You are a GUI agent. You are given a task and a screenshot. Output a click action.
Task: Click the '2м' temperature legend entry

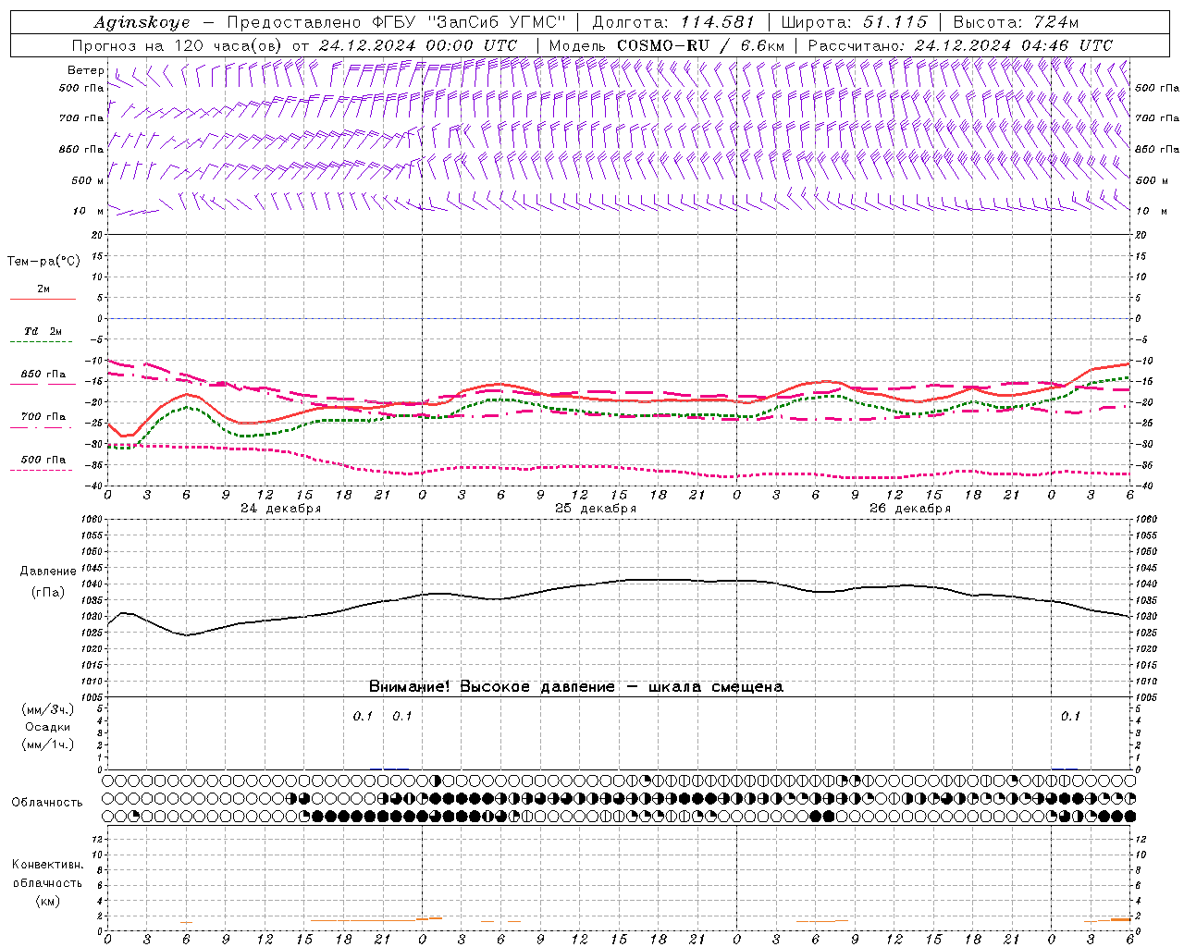coord(43,289)
